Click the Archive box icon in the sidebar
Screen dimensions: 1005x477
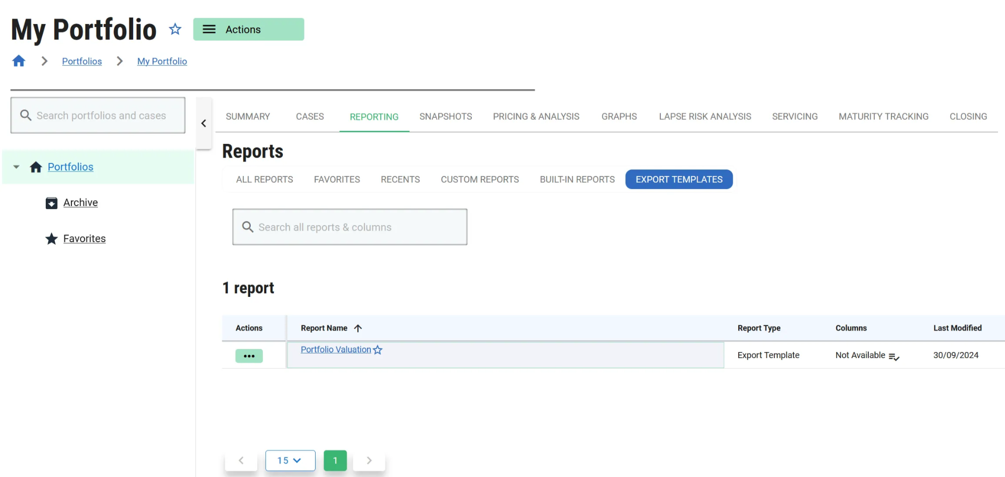coord(51,203)
